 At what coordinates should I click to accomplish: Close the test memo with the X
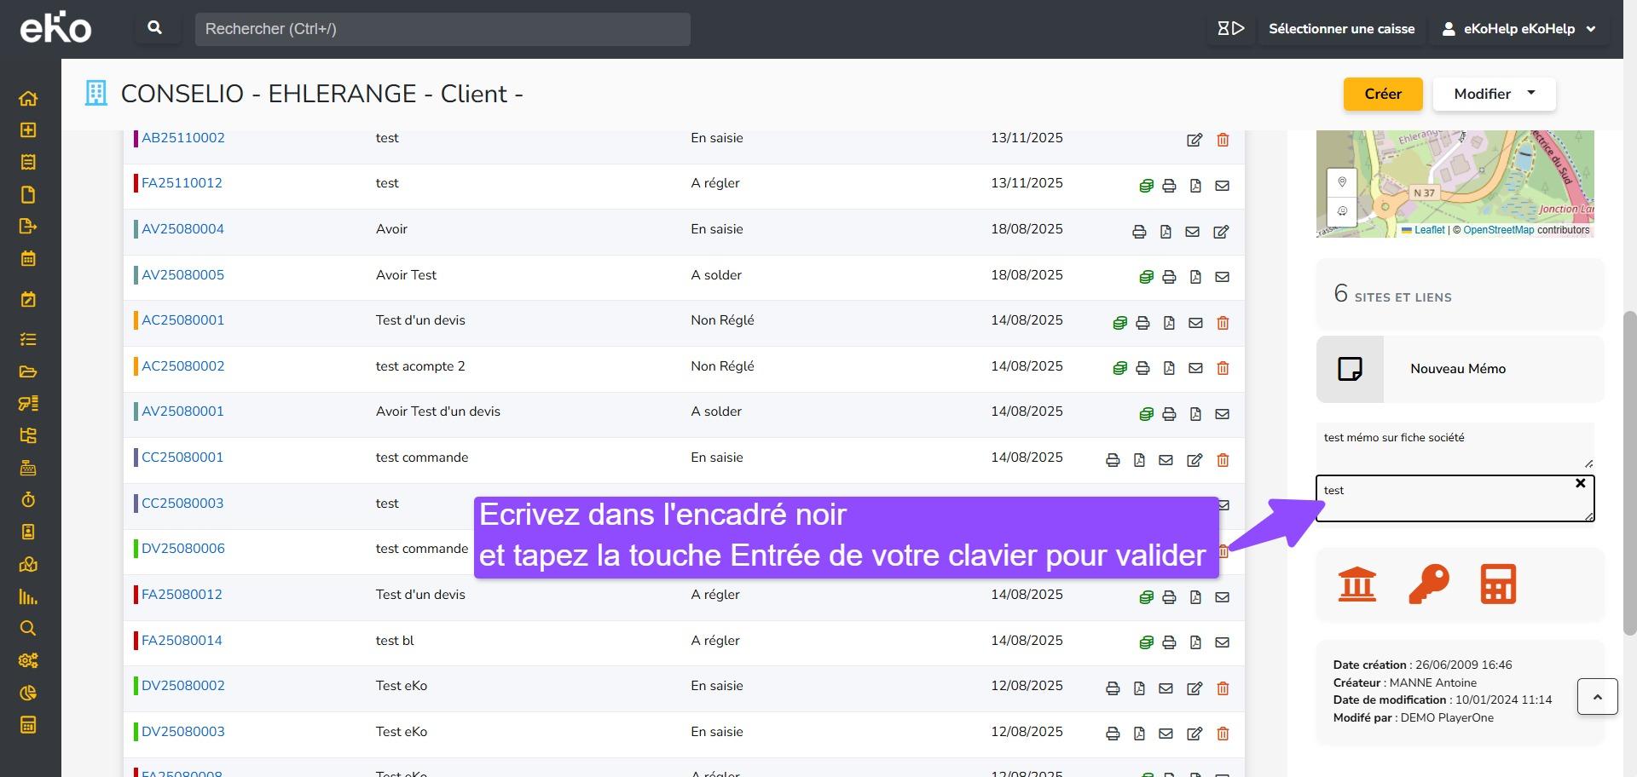pos(1580,483)
